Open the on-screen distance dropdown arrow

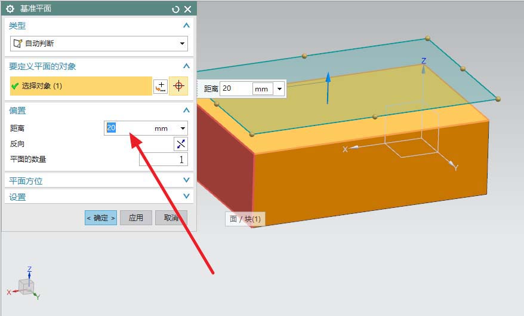coord(279,89)
